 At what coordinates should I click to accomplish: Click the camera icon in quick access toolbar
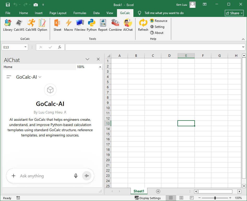(36, 5)
